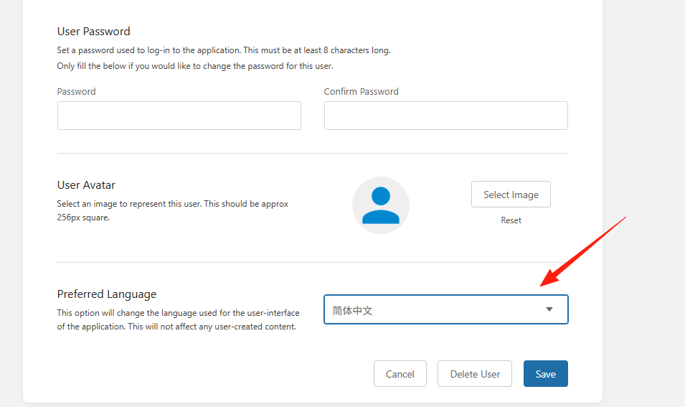
Task: Open the Preferred Language dropdown
Action: pyautogui.click(x=446, y=309)
